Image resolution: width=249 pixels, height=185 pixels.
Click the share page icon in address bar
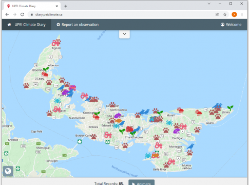pos(217,14)
